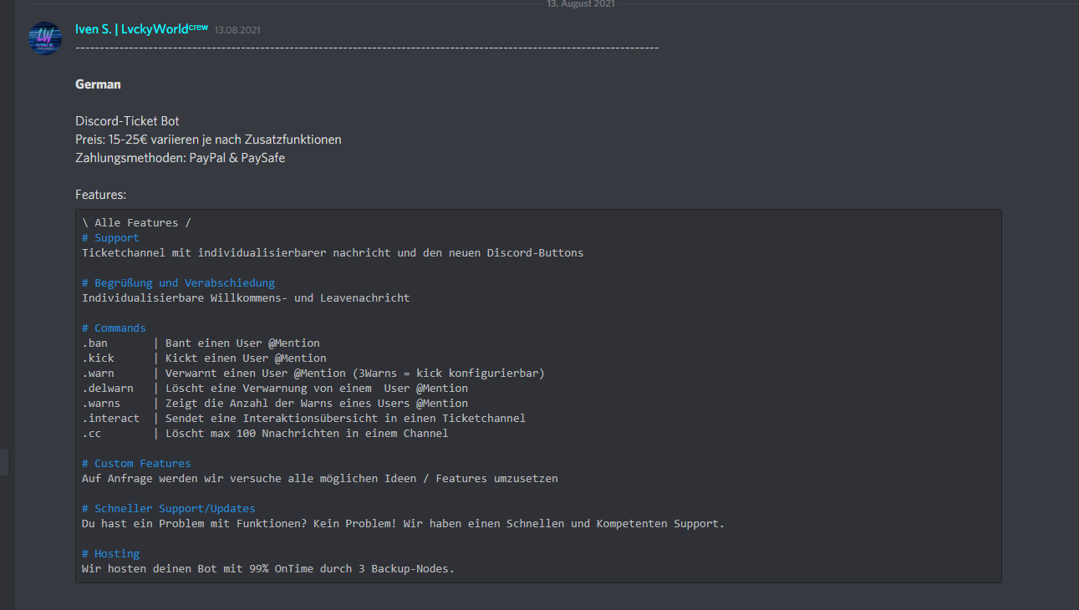Click the LvckyWorld profile avatar
The image size is (1079, 610).
pos(45,38)
